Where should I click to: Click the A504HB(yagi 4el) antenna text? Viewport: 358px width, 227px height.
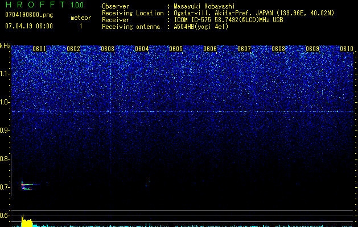(x=201, y=27)
